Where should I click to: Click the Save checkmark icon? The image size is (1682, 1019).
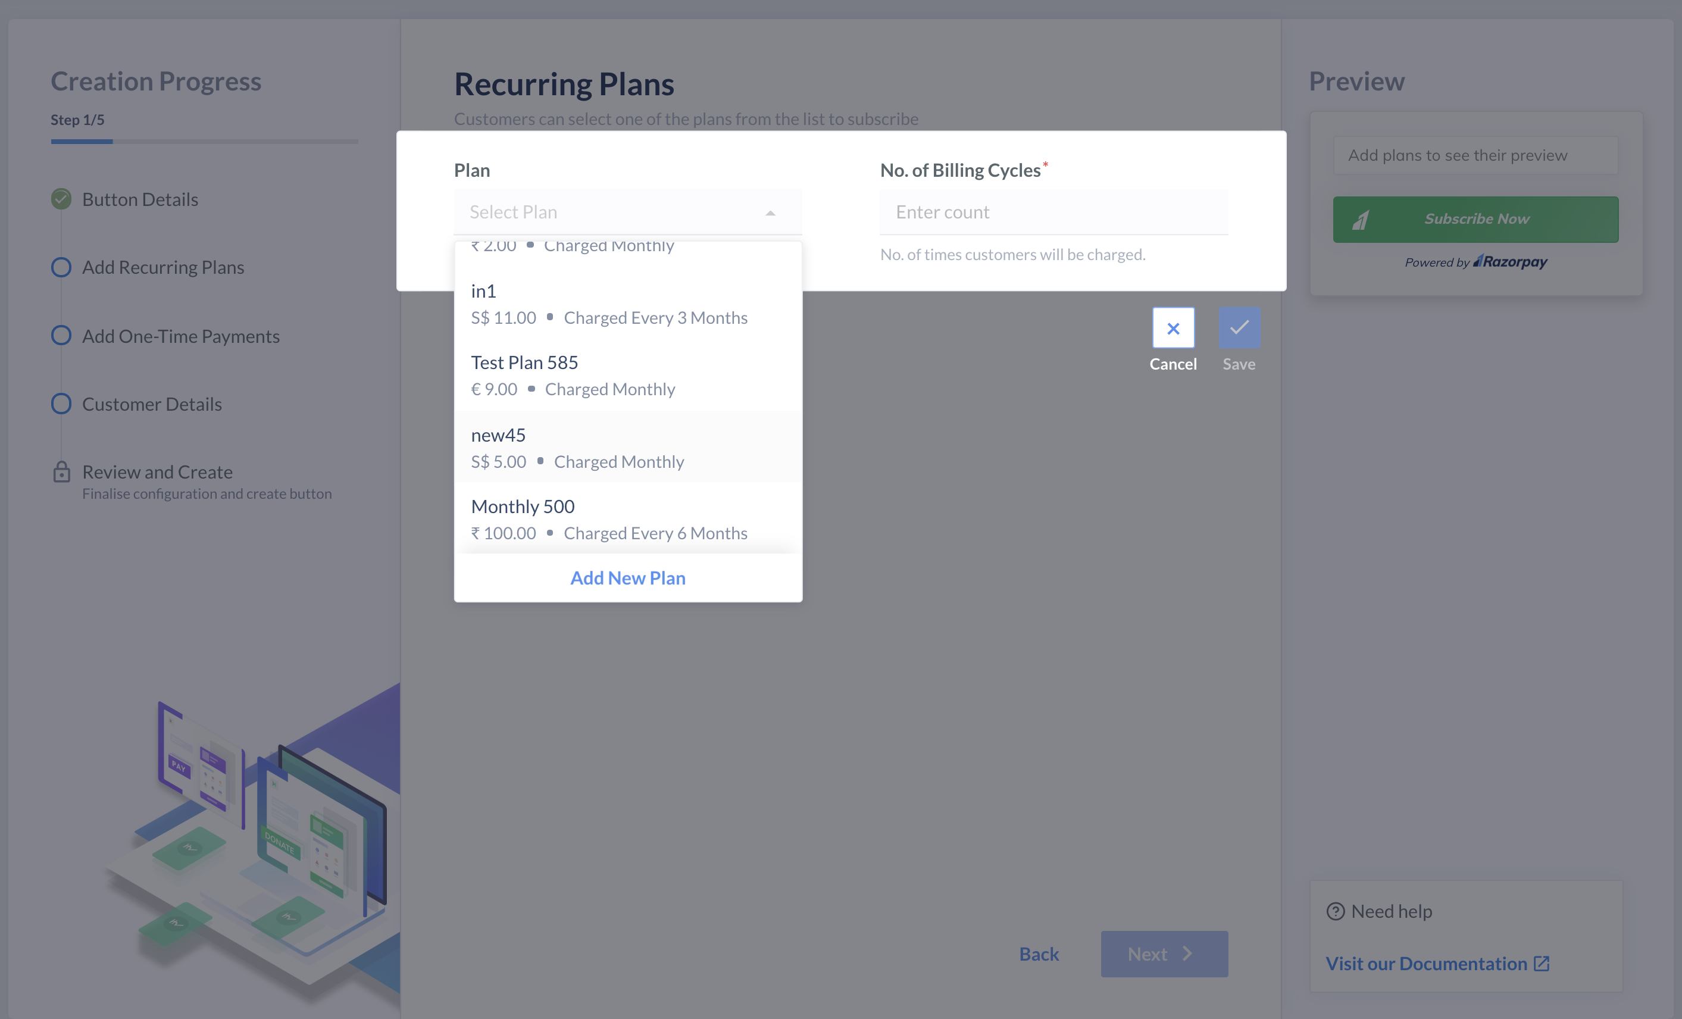click(1239, 327)
